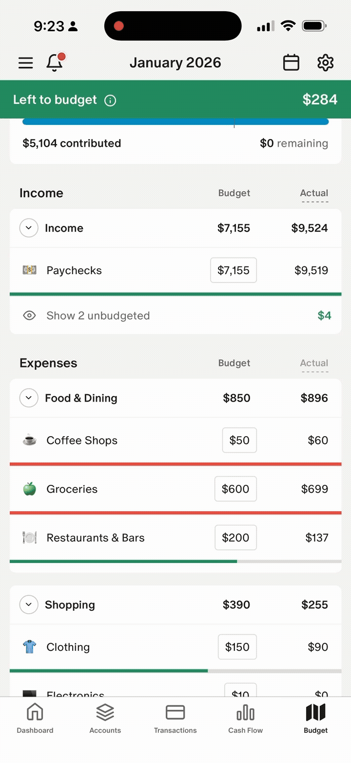Image resolution: width=351 pixels, height=763 pixels.
Task: Click the blue contribution progress bar
Action: (175, 122)
